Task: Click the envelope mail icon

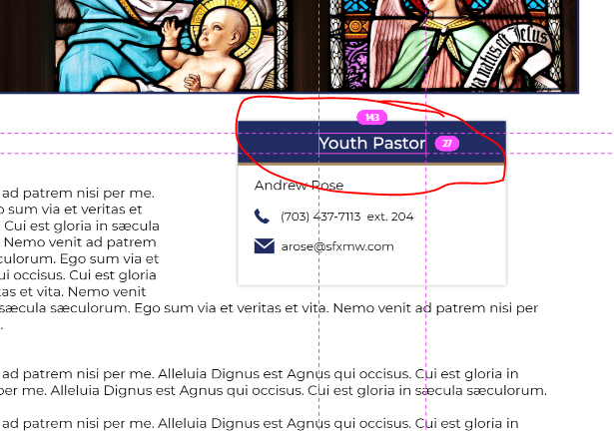Action: point(265,246)
